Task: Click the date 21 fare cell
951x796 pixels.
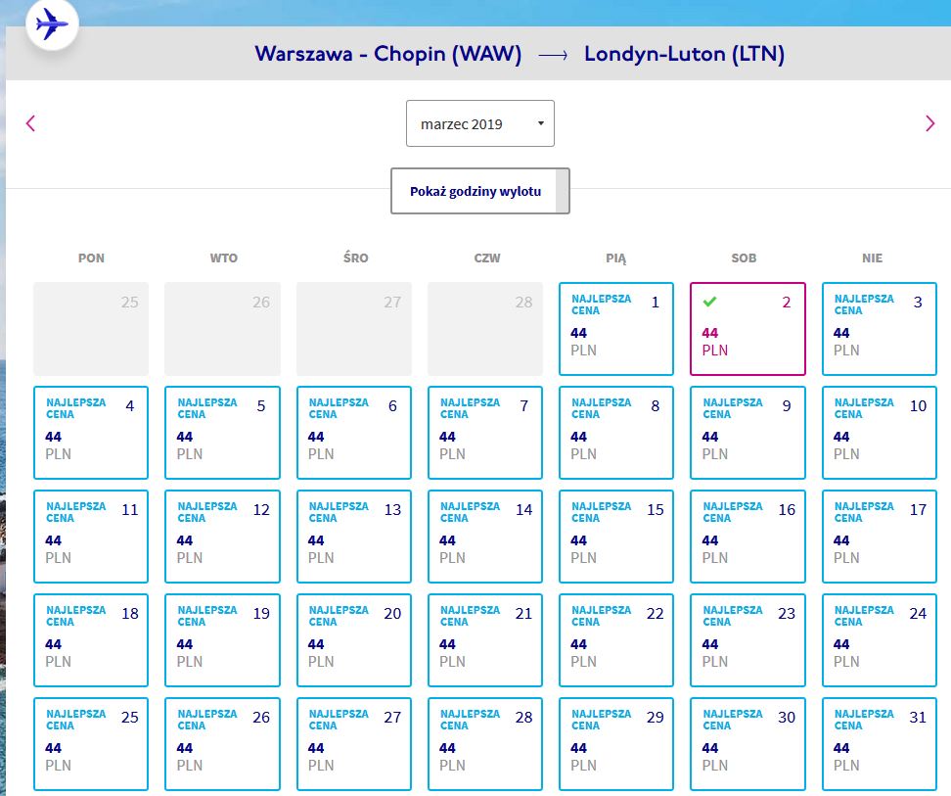Action: tap(485, 640)
